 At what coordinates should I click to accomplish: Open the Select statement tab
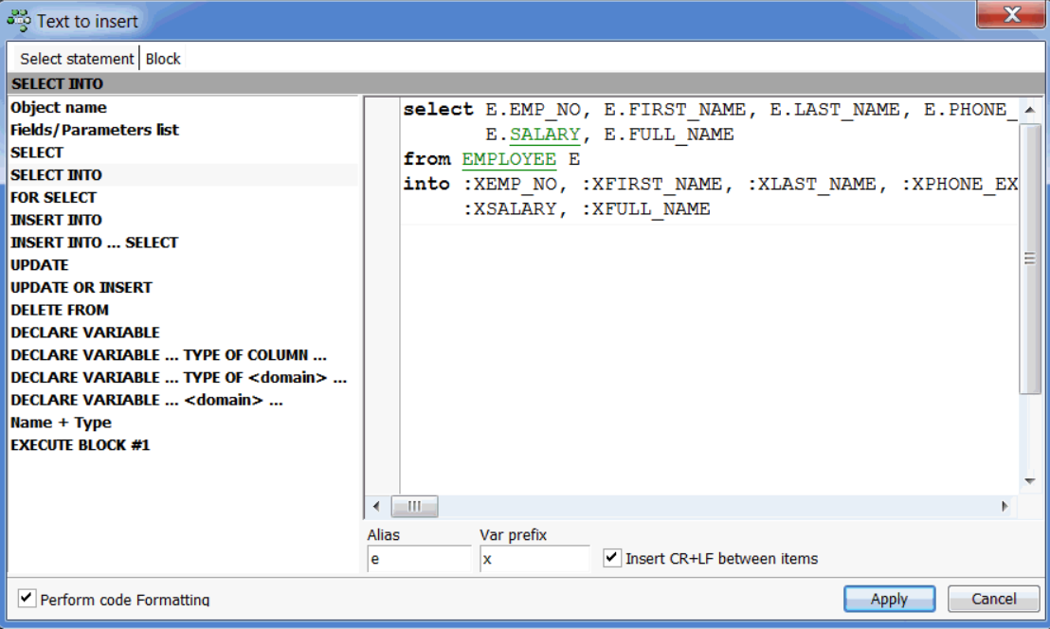77,59
